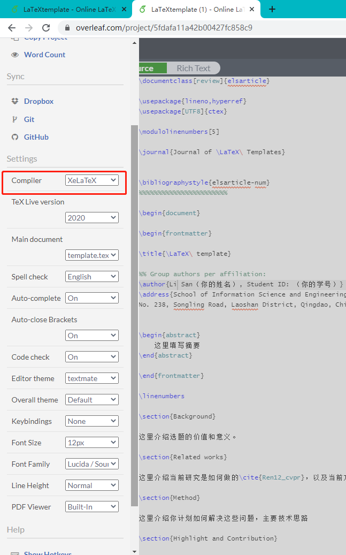Image resolution: width=346 pixels, height=555 pixels.
Task: Click the menu scrollbar down arrow
Action: point(134,551)
